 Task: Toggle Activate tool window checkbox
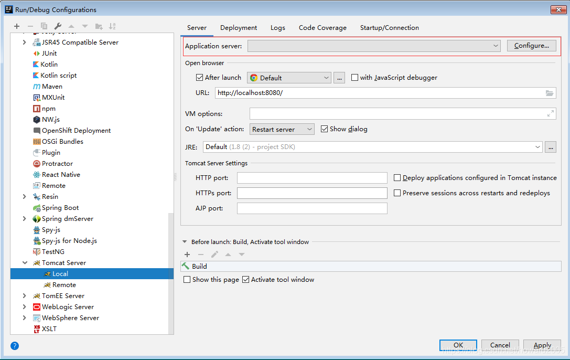click(246, 280)
